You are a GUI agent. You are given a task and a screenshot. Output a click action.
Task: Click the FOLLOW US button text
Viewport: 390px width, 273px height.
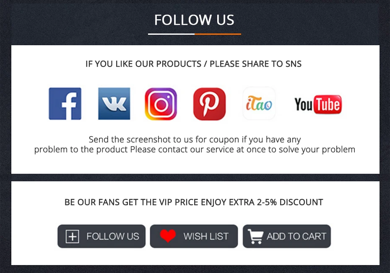click(113, 236)
